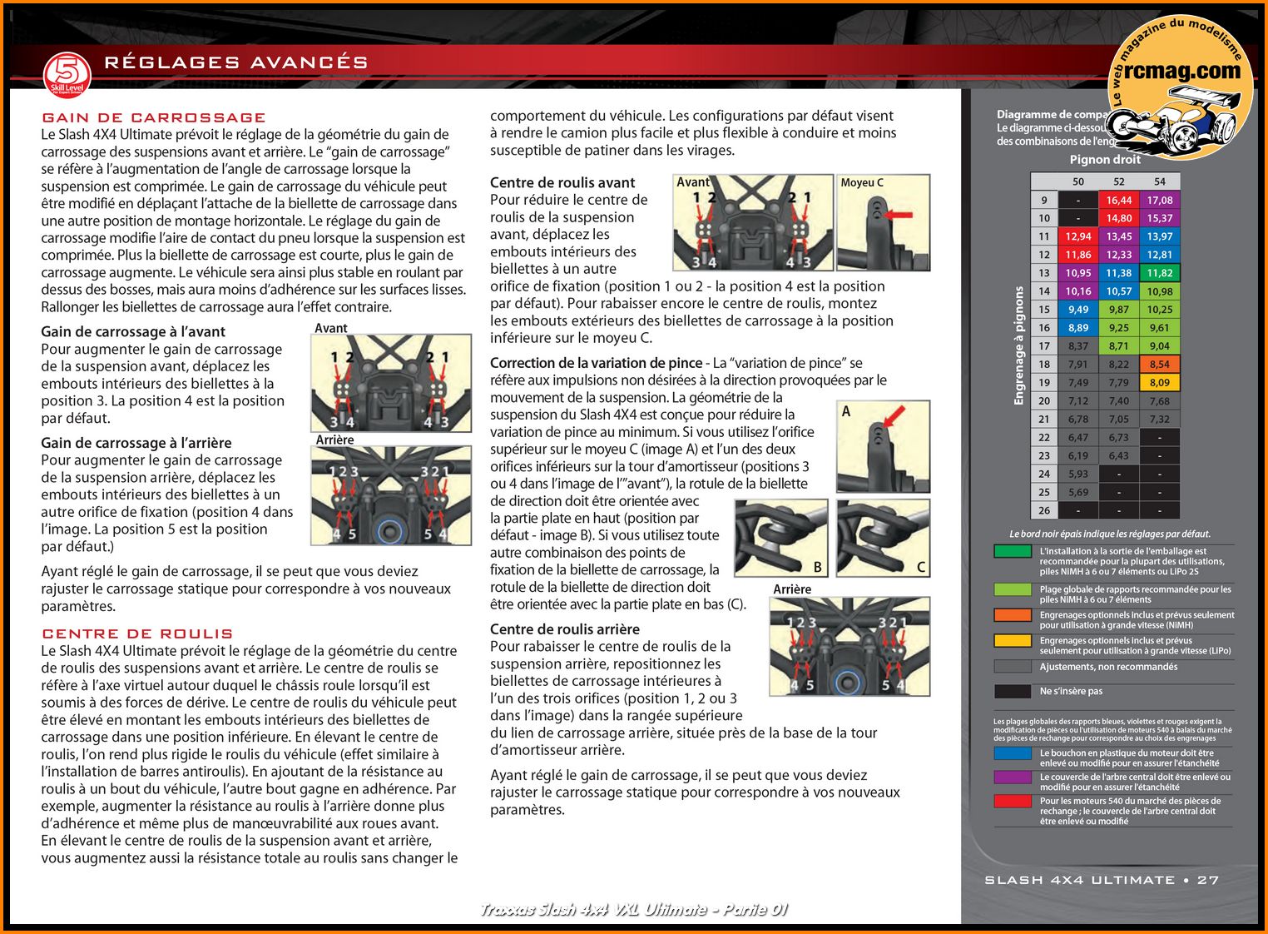Open the Moyeu C picture
1268x934 pixels.
click(x=884, y=222)
